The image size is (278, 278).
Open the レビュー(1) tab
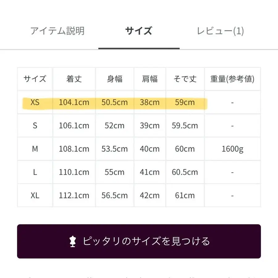220,31
